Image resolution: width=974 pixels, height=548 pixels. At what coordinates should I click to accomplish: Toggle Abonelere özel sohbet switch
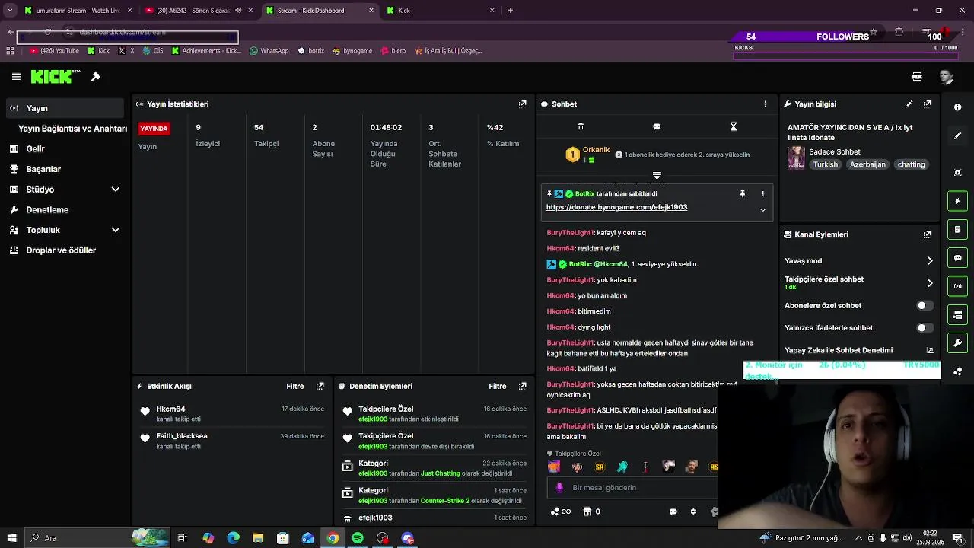coord(925,306)
